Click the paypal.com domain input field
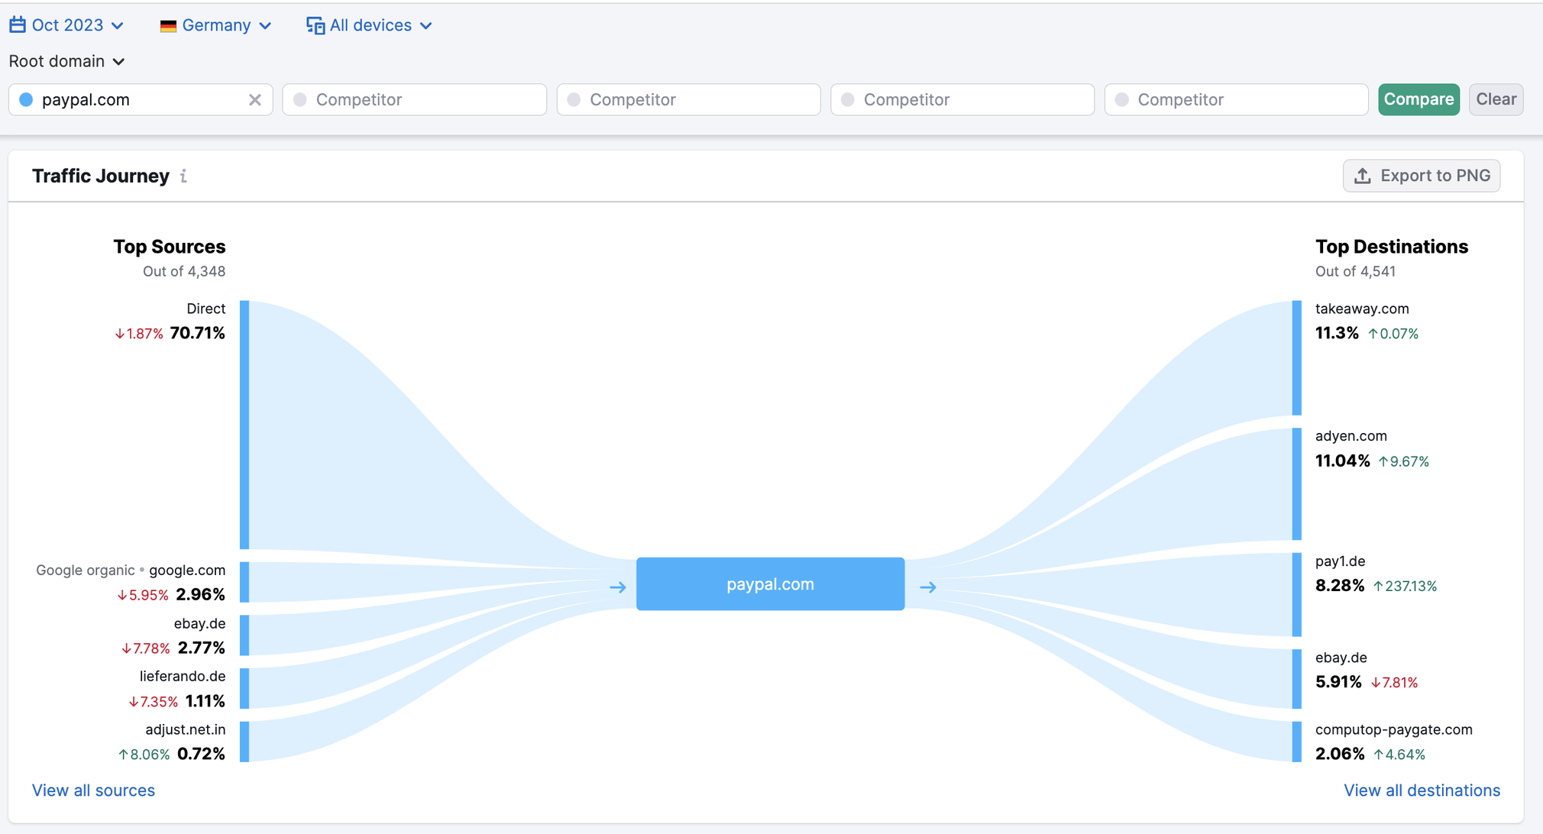 click(x=141, y=100)
